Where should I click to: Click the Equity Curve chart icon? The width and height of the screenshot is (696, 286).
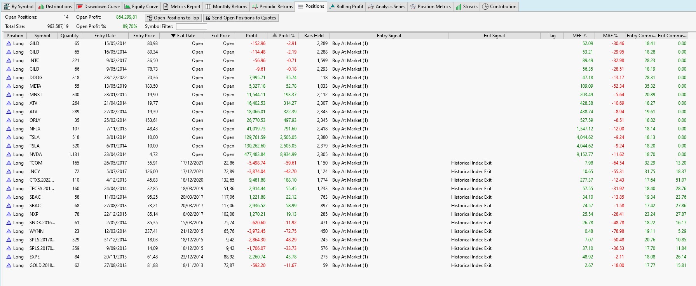127,7
